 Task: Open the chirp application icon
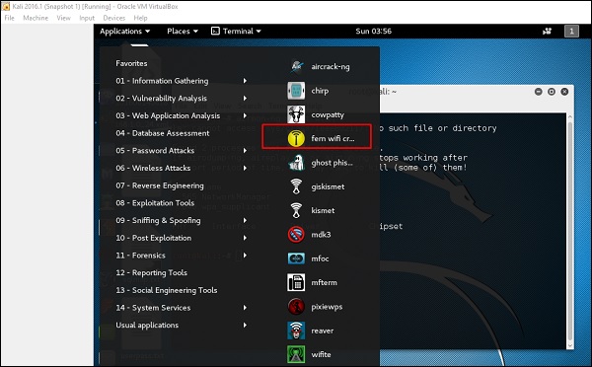coord(296,91)
